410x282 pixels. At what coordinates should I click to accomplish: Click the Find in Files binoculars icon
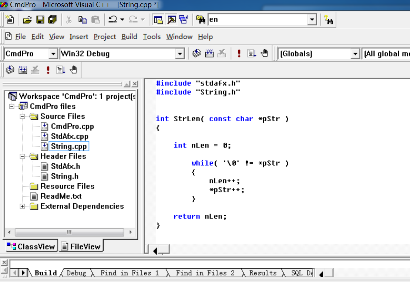coord(201,20)
